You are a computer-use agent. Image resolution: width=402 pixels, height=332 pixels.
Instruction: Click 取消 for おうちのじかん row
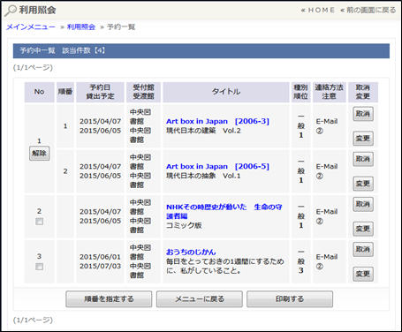pos(363,249)
